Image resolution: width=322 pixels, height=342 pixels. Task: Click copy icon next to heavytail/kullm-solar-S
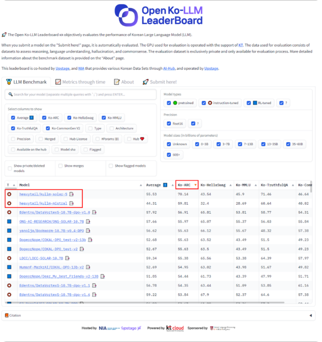click(71, 194)
